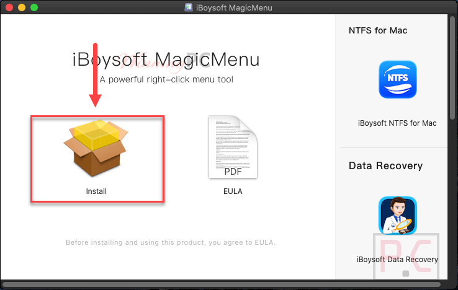The image size is (458, 290).
Task: Open the EULA PDF document icon
Action: [x=233, y=147]
